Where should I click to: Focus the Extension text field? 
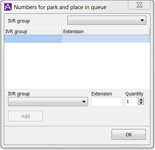click(107, 102)
